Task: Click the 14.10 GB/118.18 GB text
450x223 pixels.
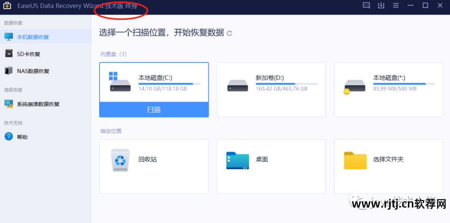Action: [x=163, y=89]
